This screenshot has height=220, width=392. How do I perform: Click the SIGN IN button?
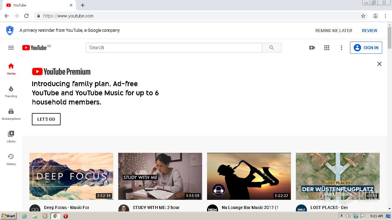point(366,48)
